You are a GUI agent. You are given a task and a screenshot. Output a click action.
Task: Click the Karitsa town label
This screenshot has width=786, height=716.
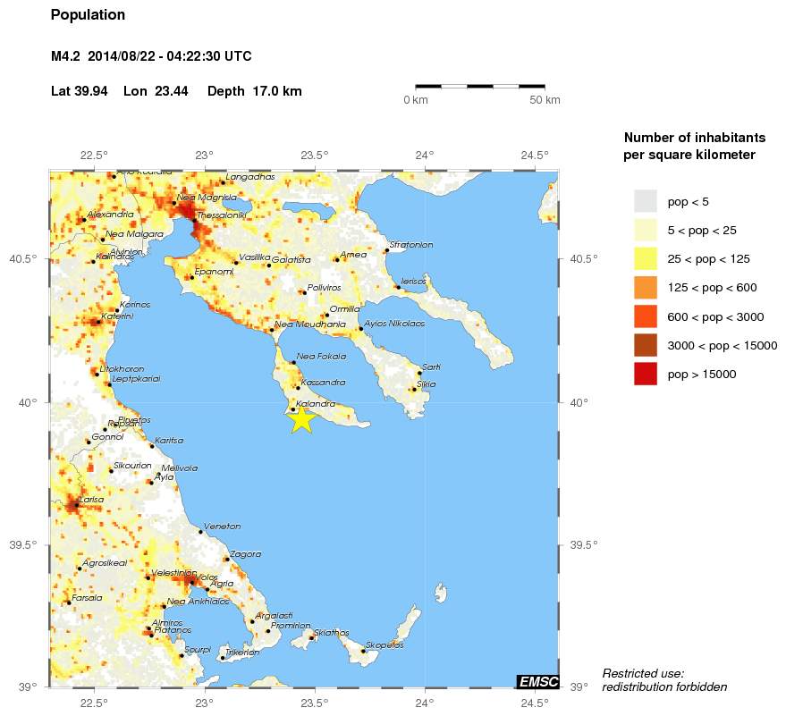(169, 441)
